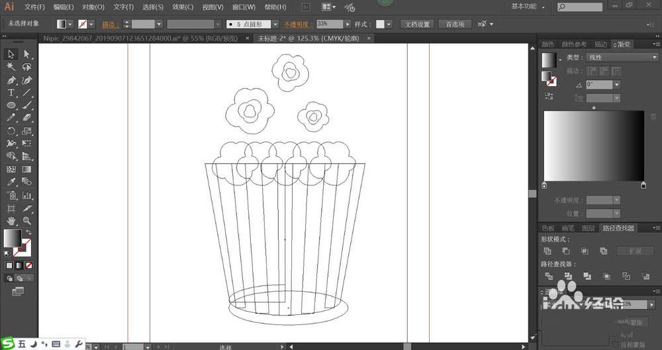
Task: Select the Gradient tool in toolbox
Action: (26, 169)
